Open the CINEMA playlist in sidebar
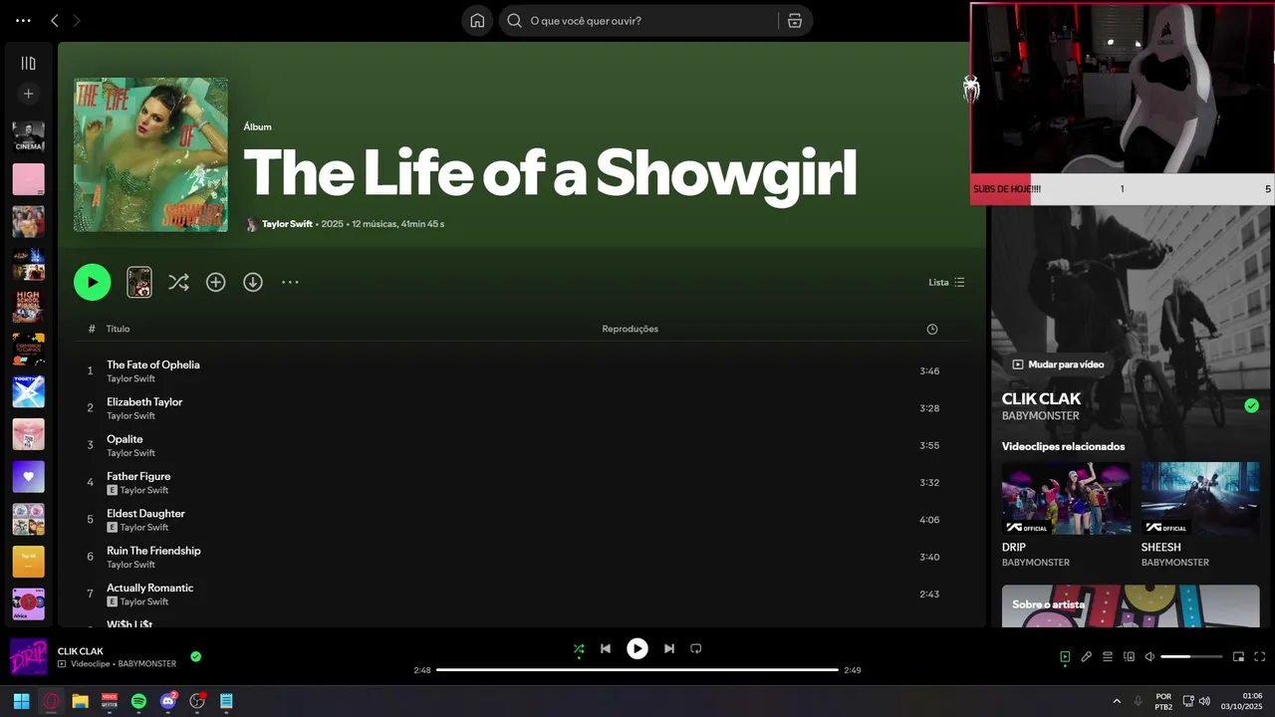 coord(29,136)
